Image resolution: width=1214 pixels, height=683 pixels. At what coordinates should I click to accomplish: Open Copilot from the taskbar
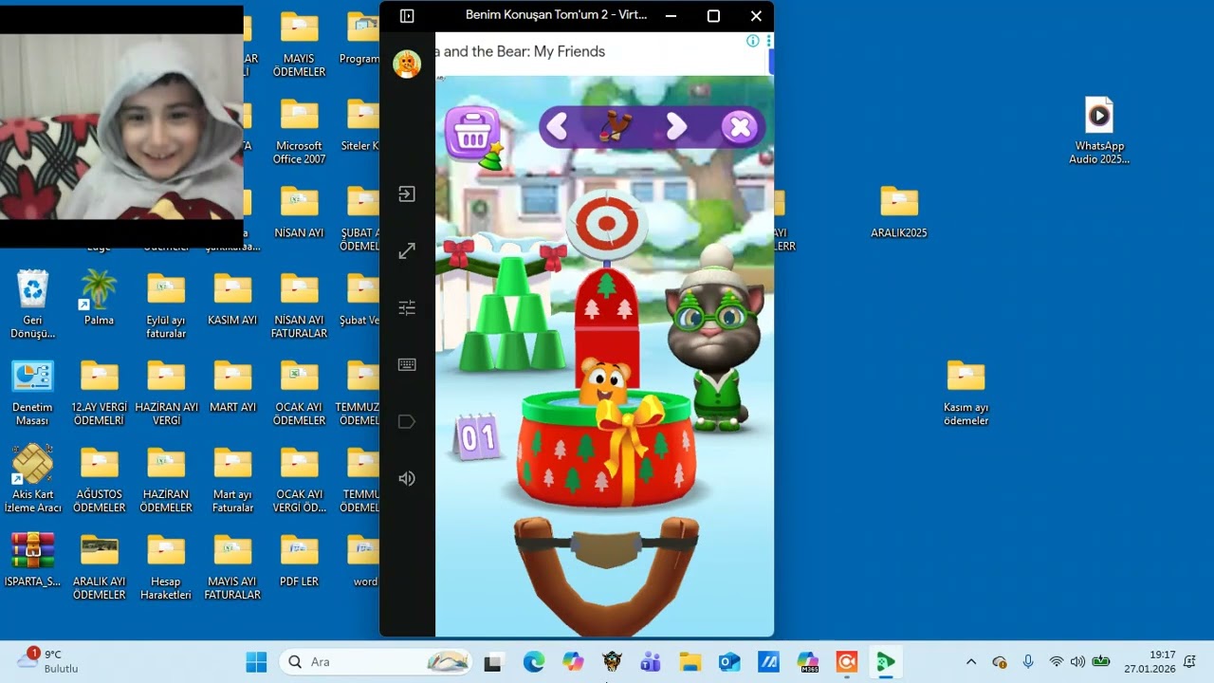pyautogui.click(x=573, y=662)
